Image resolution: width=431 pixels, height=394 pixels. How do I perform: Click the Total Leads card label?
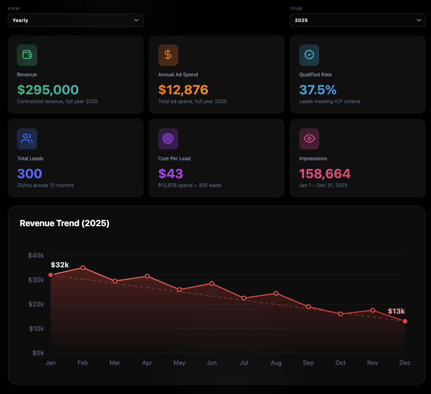coord(30,158)
